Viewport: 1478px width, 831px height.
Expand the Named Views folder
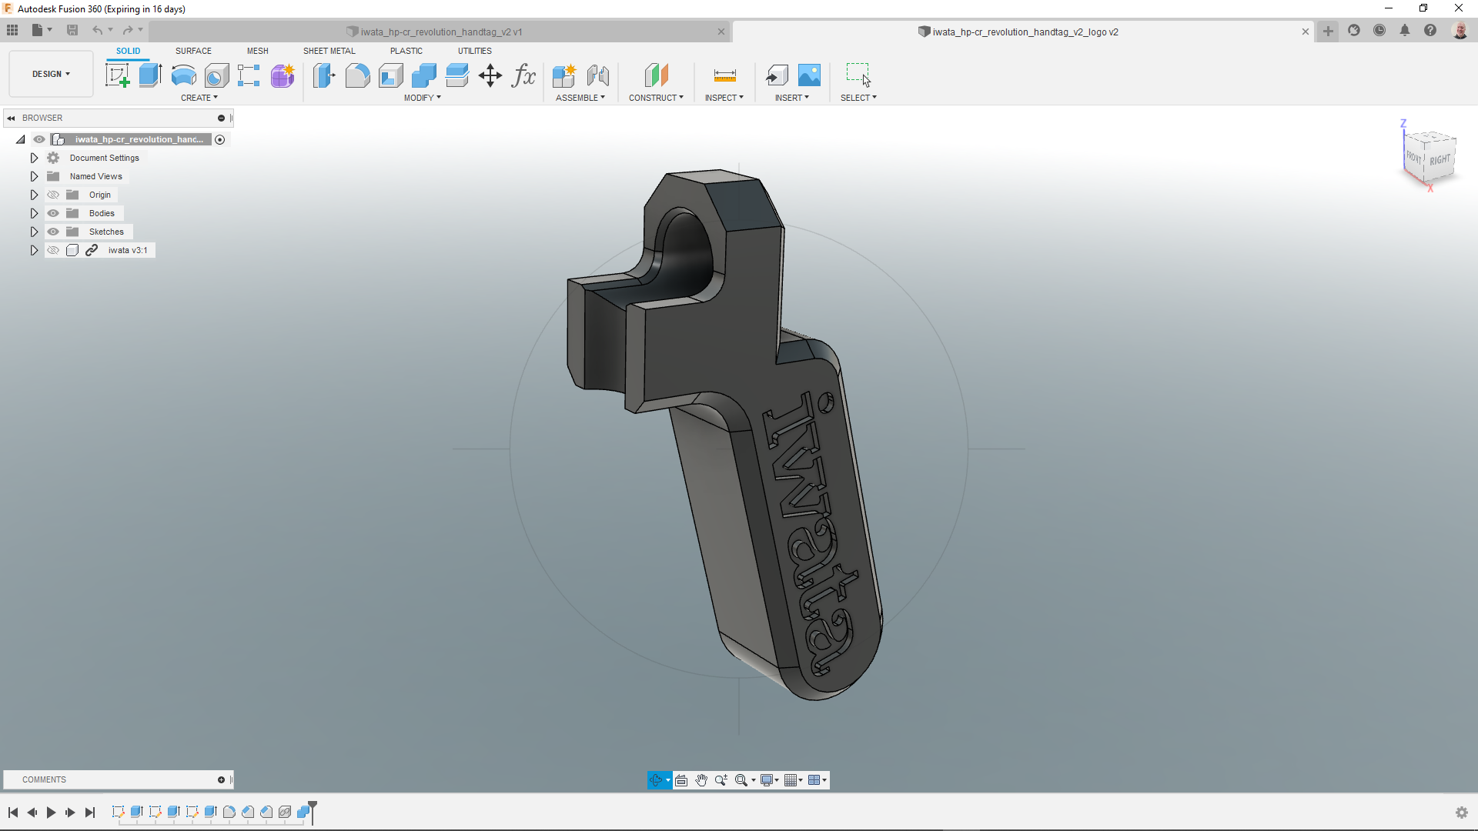34,176
